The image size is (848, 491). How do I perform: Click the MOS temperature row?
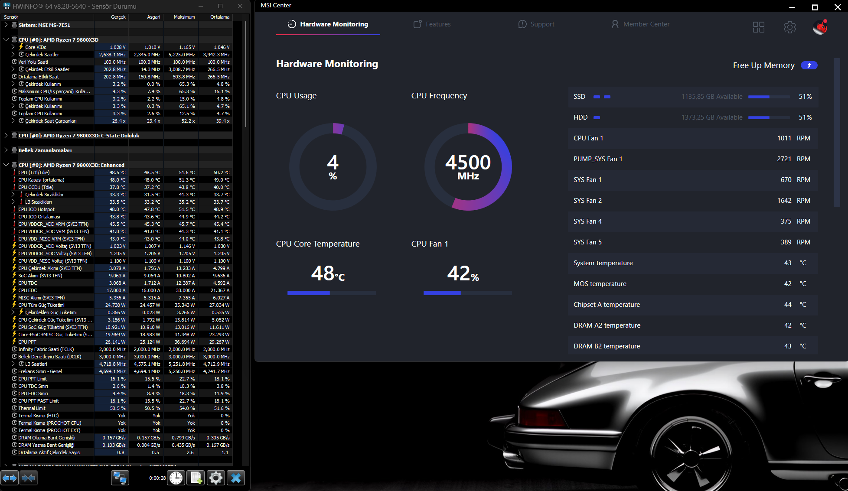point(693,284)
